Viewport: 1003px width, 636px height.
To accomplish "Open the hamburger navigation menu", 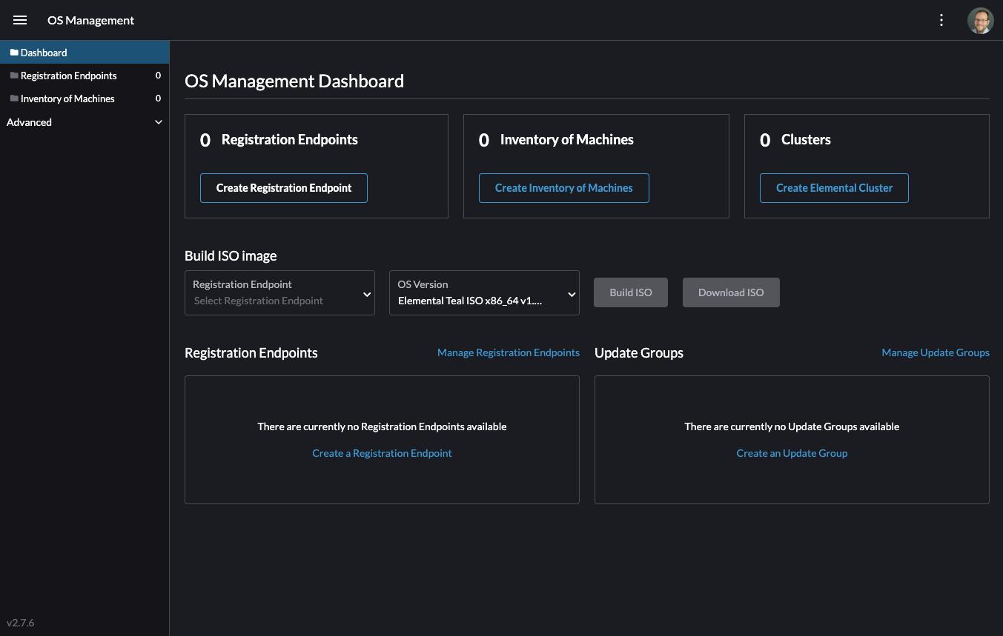I will tap(20, 20).
